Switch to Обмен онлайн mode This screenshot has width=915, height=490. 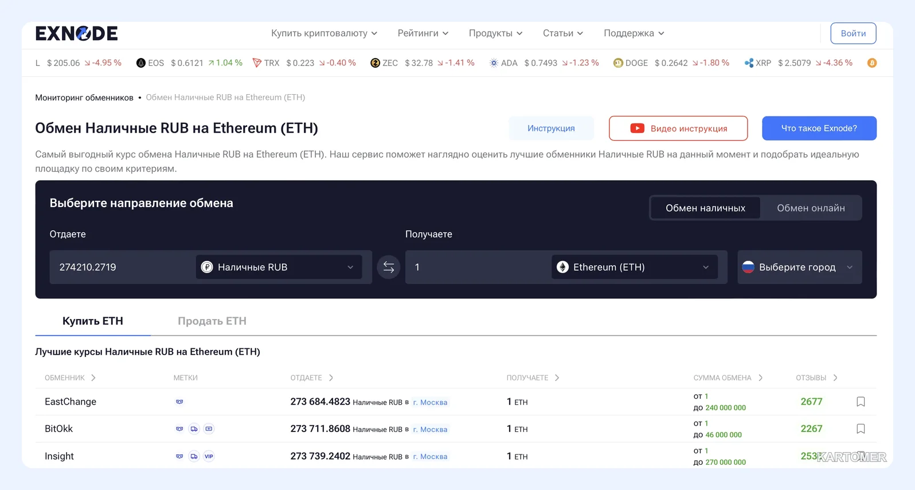pos(811,208)
